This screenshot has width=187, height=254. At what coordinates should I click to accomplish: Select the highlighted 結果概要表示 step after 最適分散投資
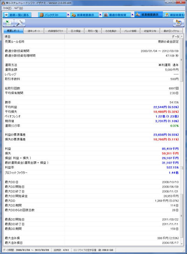tap(148, 14)
